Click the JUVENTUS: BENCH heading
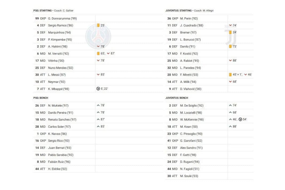285x190 pixels. click(177, 98)
